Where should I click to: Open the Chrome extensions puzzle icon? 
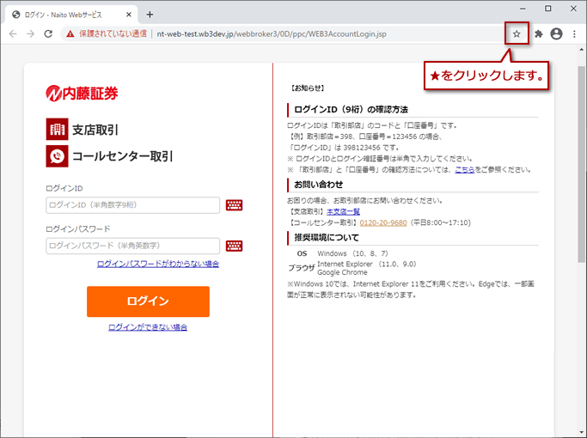(x=539, y=34)
